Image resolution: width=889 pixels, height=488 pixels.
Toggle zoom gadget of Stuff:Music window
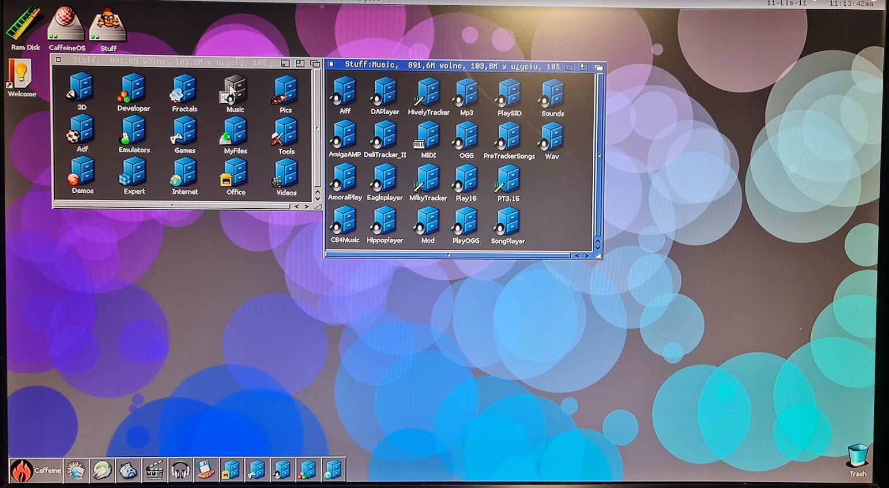point(584,67)
